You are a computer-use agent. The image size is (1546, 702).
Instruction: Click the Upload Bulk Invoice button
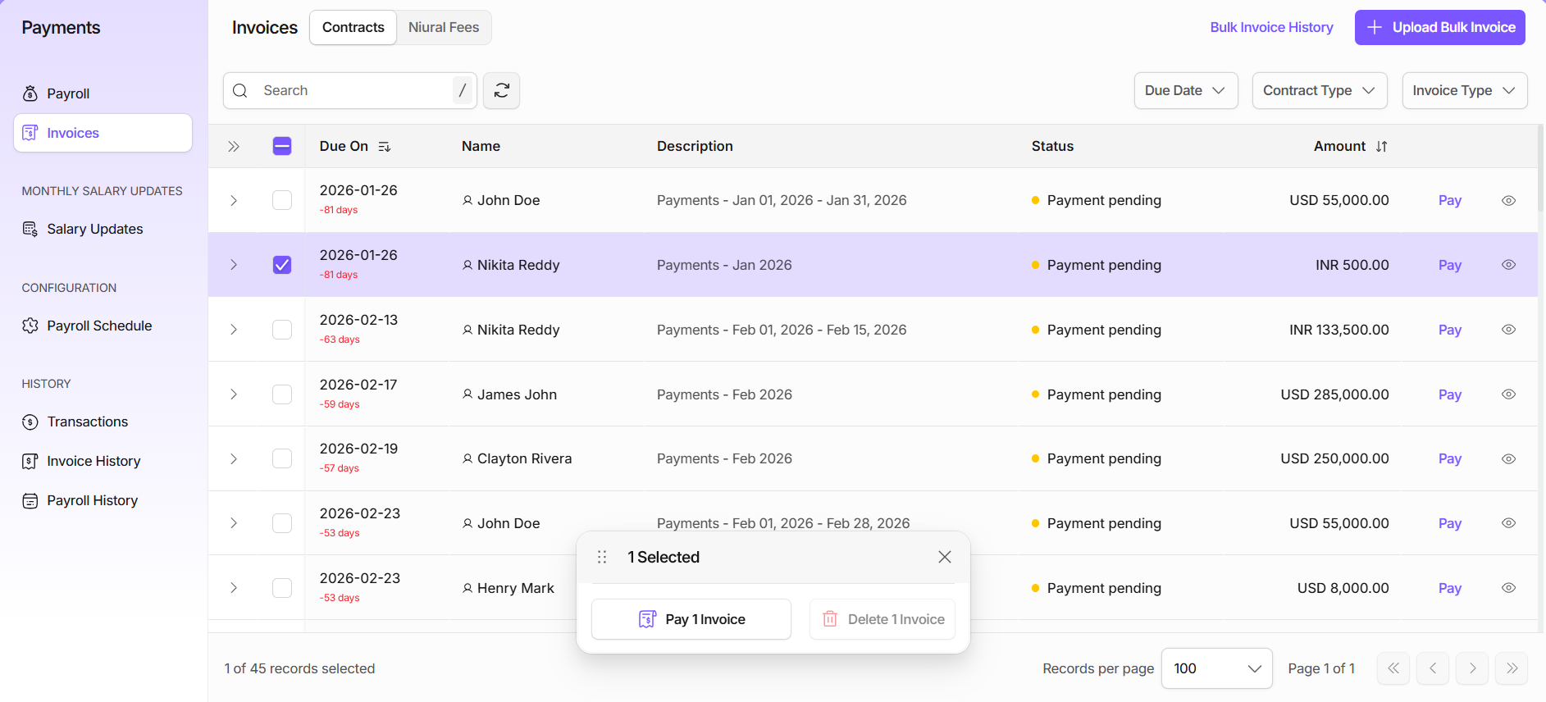[1439, 28]
